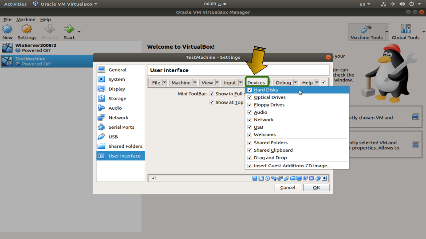Expand the View menu editor dropdown arrow
The height and width of the screenshot is (239, 426).
[217, 82]
